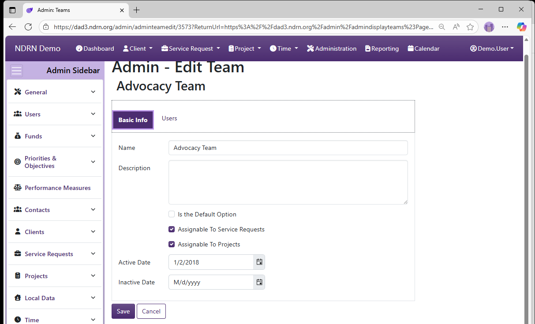Open tab actions menu icon
The height and width of the screenshot is (324, 535).
[x=12, y=10]
